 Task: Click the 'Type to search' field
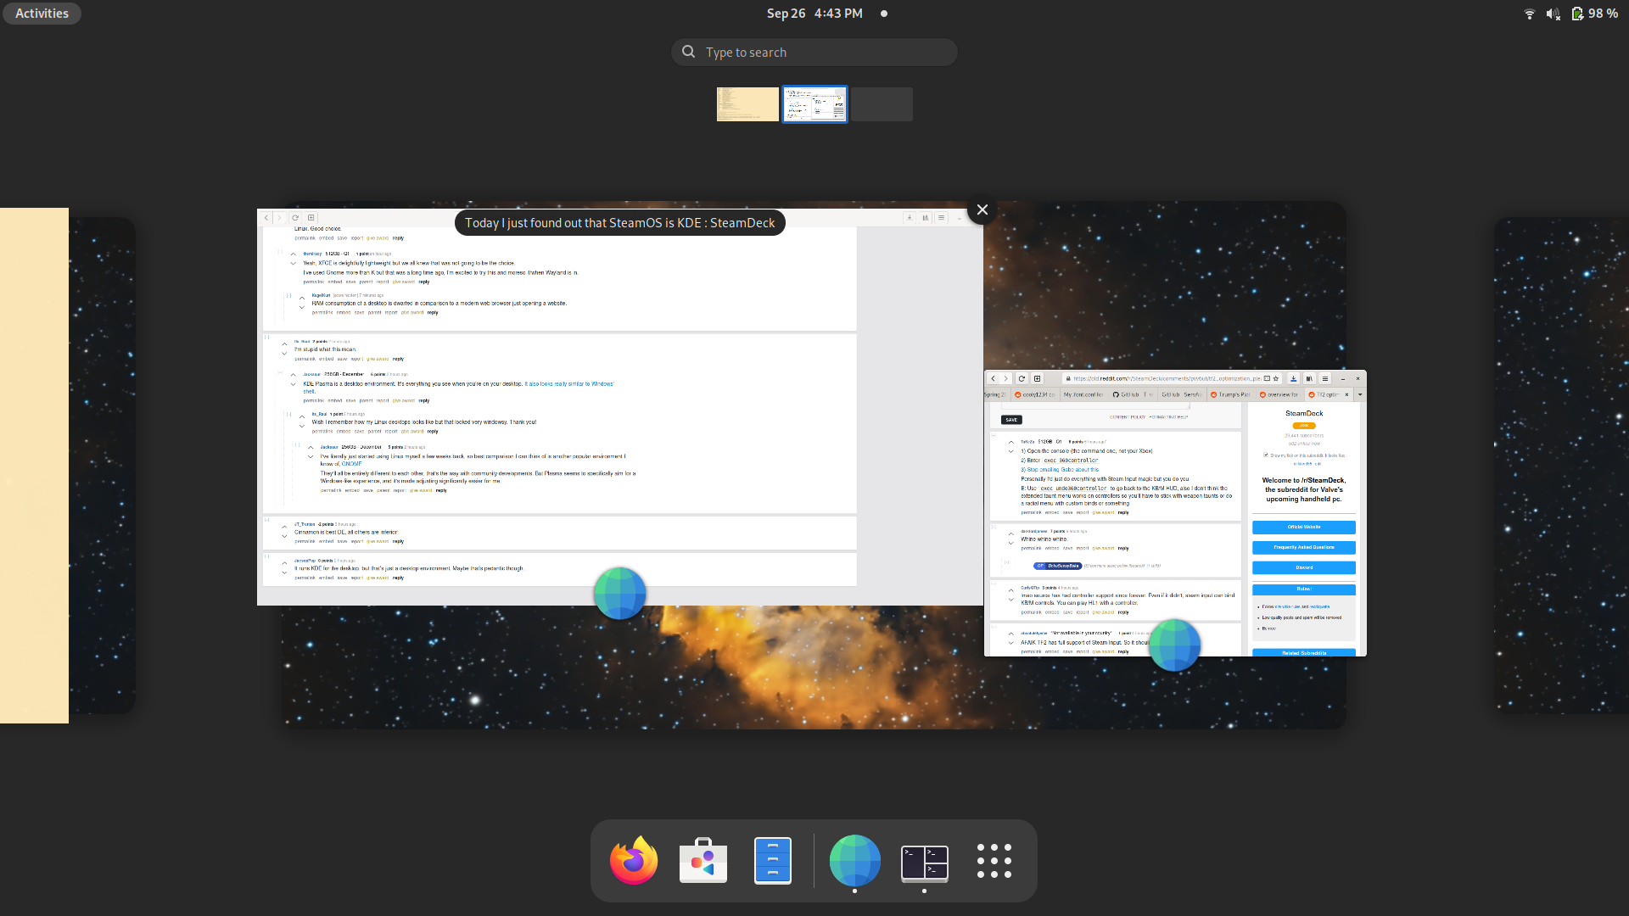pos(814,52)
